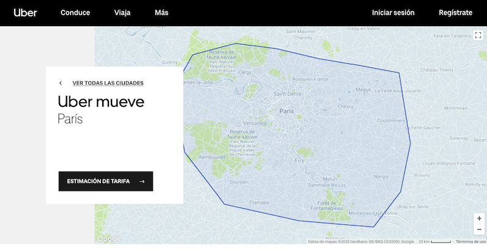Screen dimensions: 487x250
Task: Click the back chevron arrow icon
Action: click(x=60, y=83)
